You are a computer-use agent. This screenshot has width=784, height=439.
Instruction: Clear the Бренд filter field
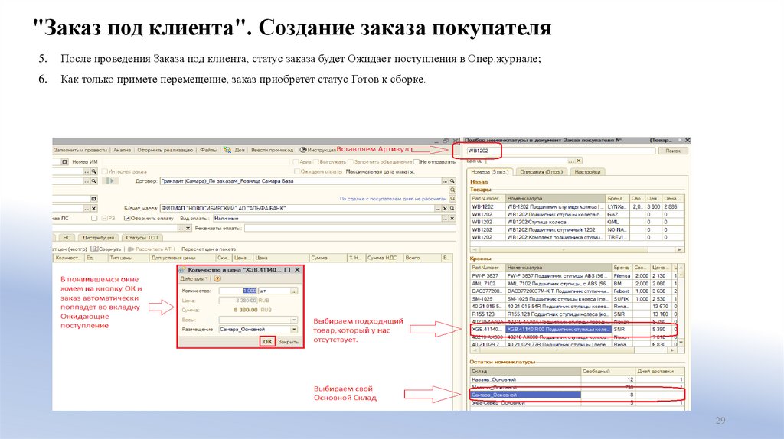[579, 161]
